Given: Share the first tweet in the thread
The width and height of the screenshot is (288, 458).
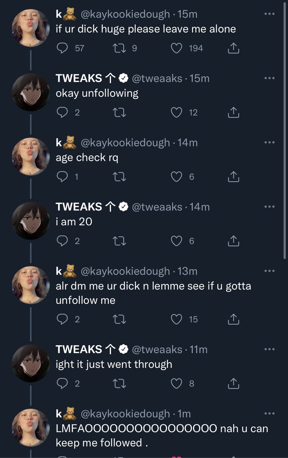Looking at the screenshot, I should [233, 48].
